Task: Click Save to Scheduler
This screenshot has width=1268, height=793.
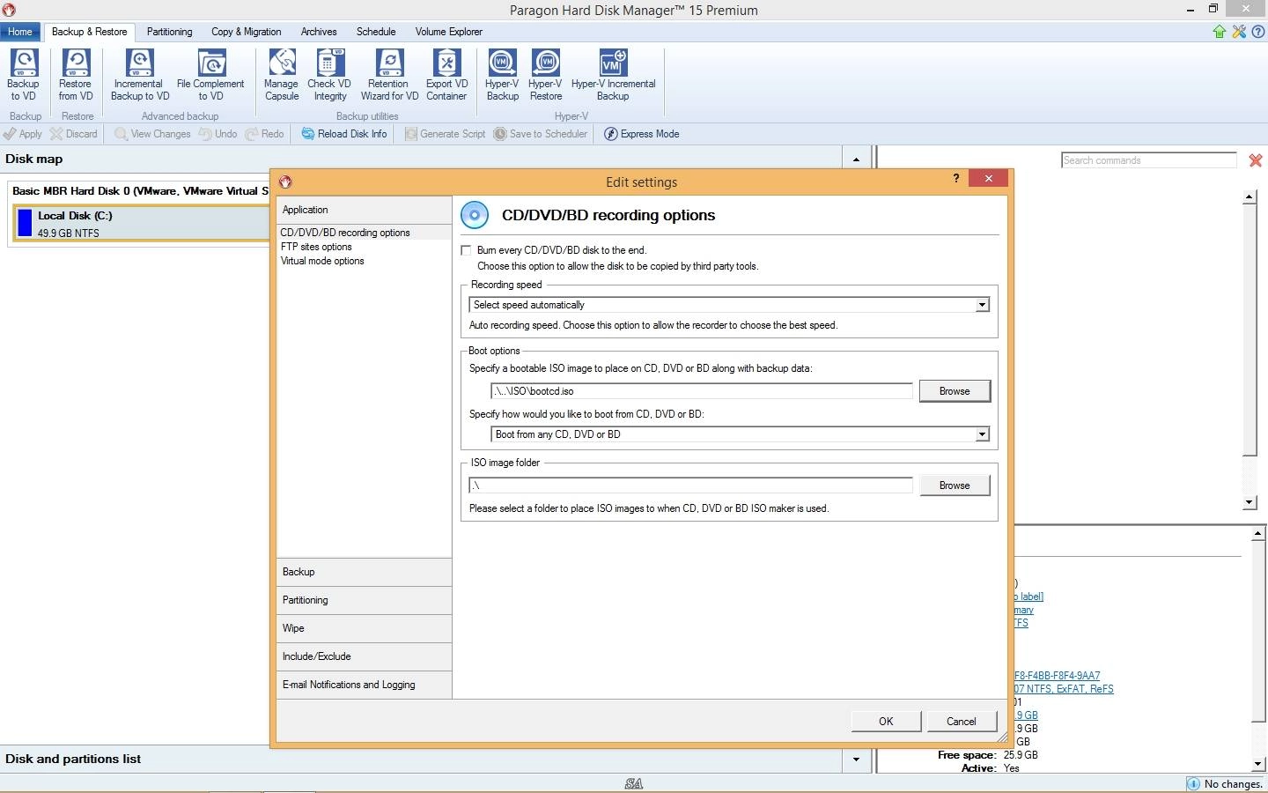Action: pos(540,134)
